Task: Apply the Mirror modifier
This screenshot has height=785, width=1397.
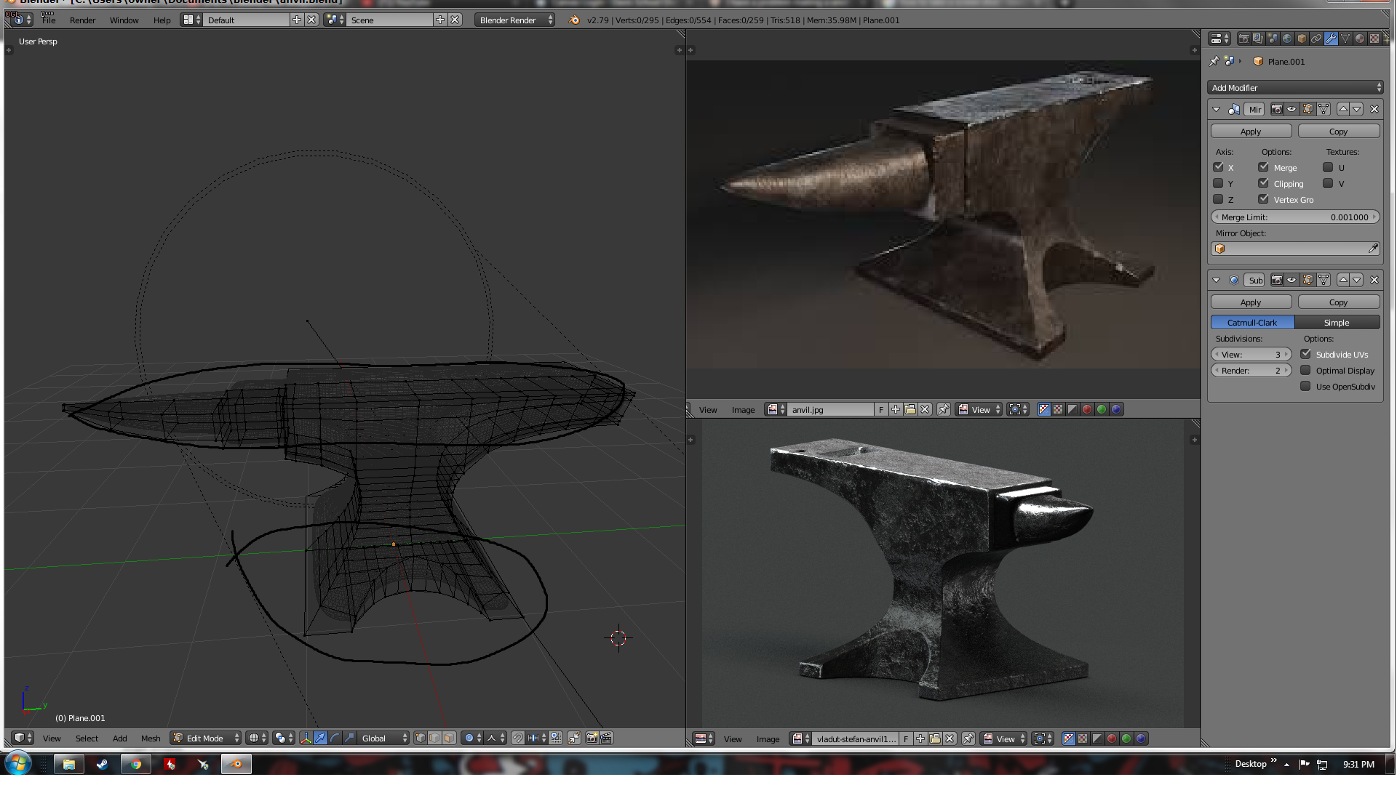Action: click(x=1251, y=131)
